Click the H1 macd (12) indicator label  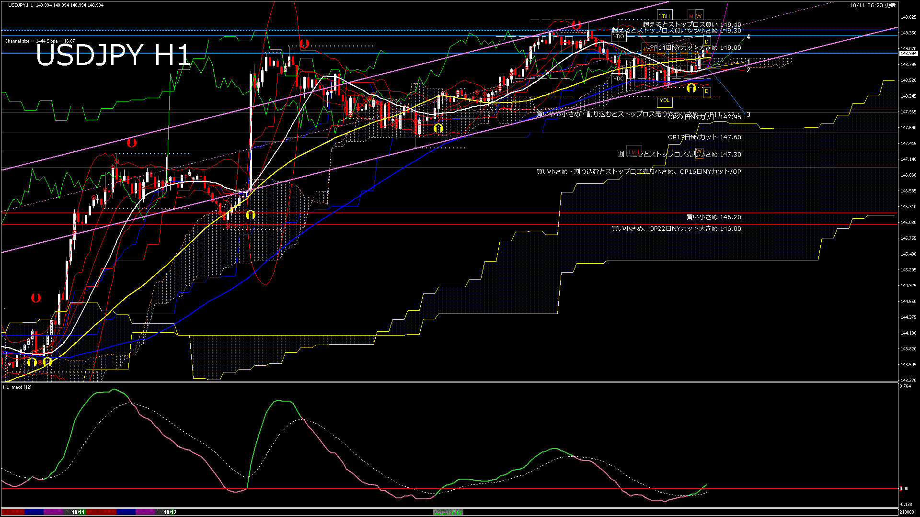click(x=18, y=387)
